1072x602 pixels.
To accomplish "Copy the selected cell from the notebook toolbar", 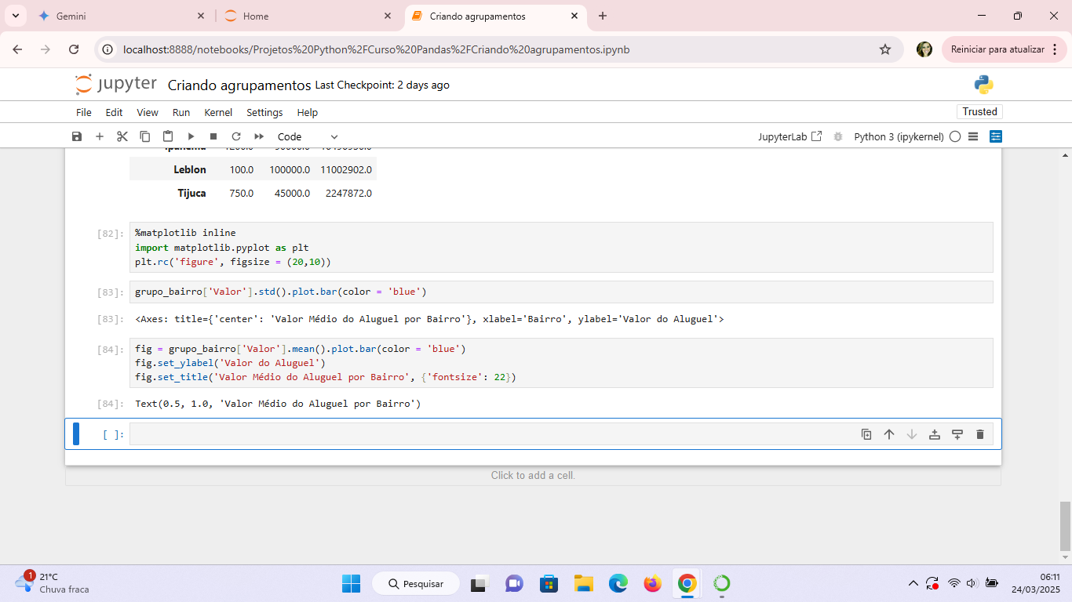I will tap(145, 136).
